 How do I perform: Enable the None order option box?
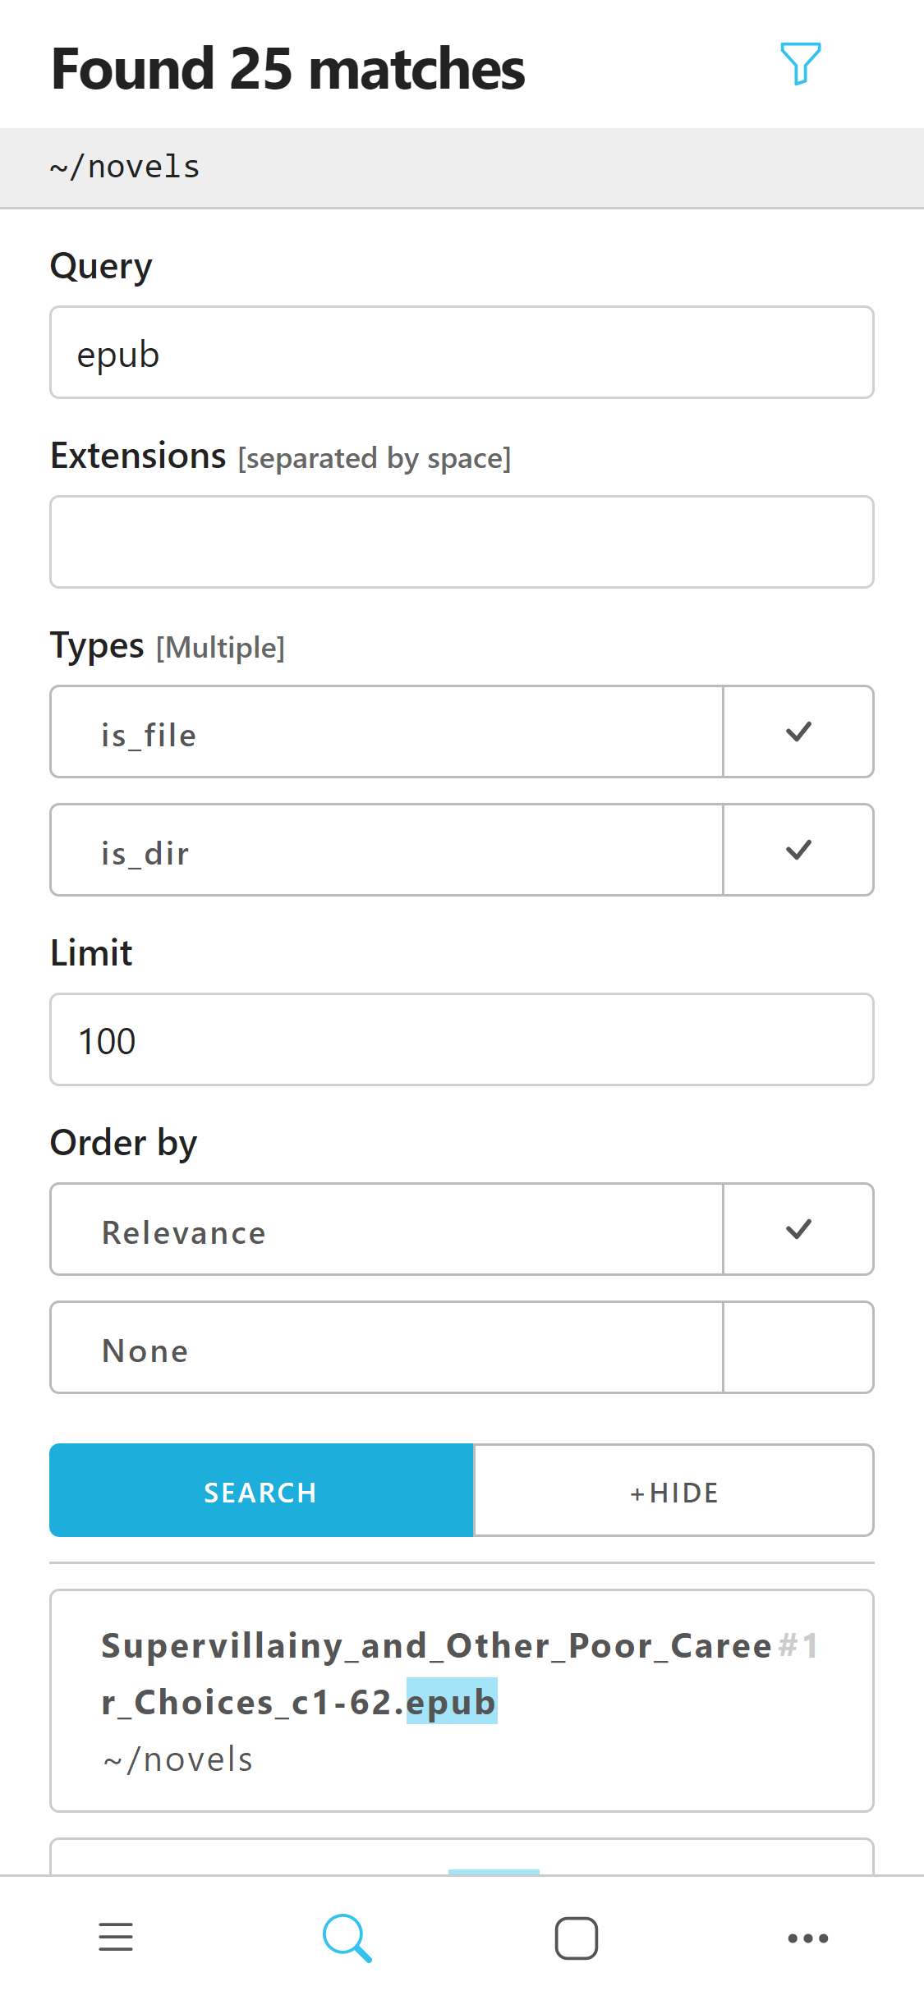click(x=798, y=1347)
